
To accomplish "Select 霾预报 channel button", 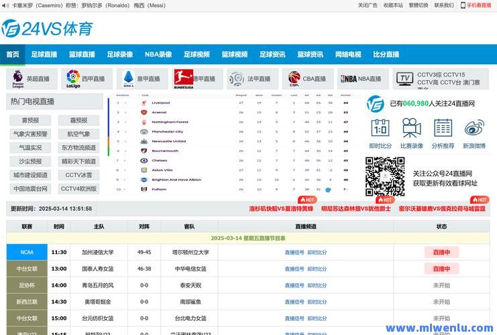I will 78,121.
